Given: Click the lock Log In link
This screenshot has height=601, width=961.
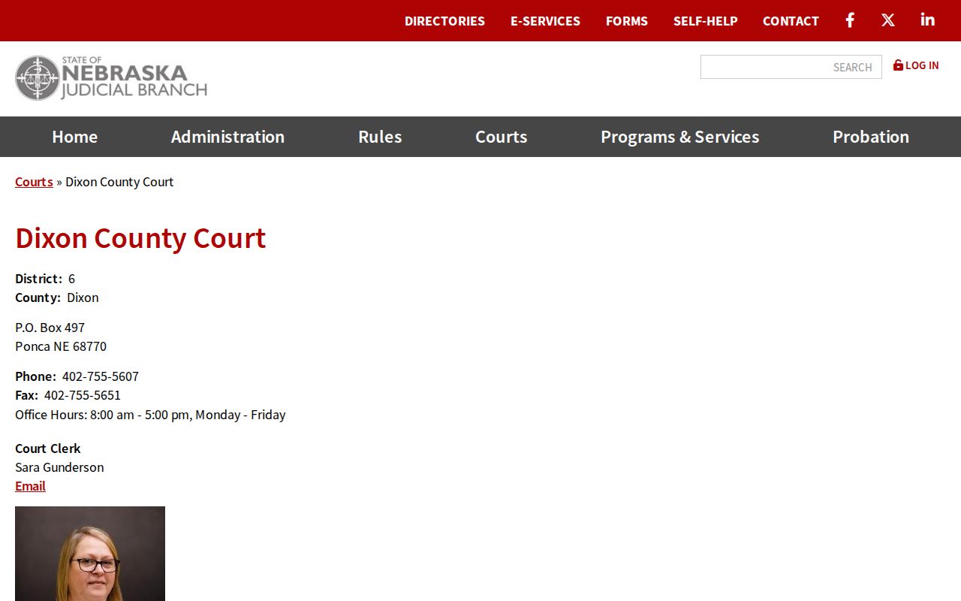Looking at the screenshot, I should 916,65.
